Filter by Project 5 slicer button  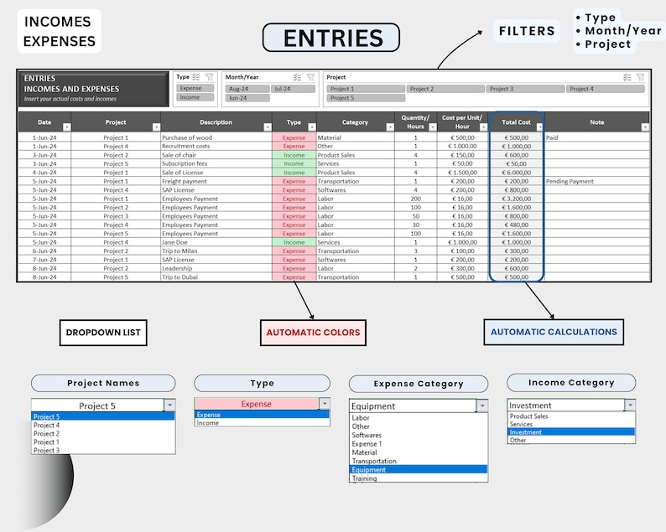[x=366, y=97]
